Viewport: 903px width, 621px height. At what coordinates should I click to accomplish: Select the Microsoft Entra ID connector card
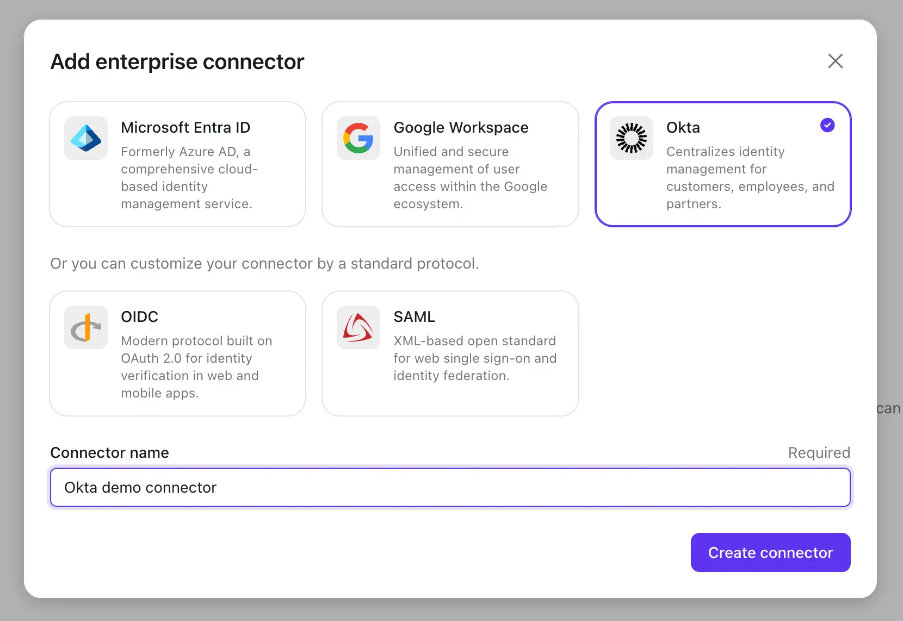178,164
